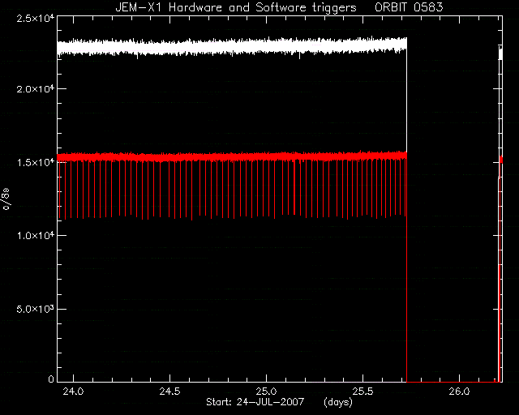Click the ORBIT 0583 label in the title

(x=409, y=7)
